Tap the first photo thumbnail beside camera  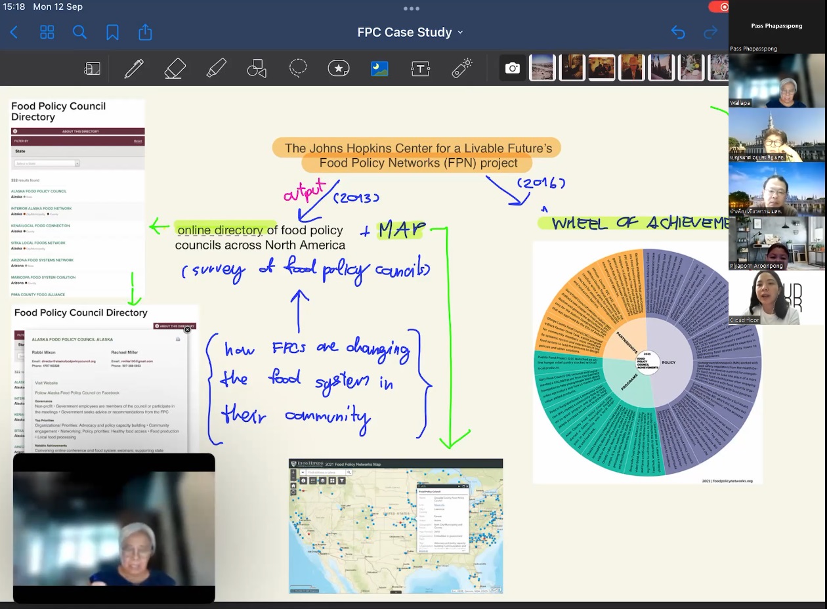(543, 68)
